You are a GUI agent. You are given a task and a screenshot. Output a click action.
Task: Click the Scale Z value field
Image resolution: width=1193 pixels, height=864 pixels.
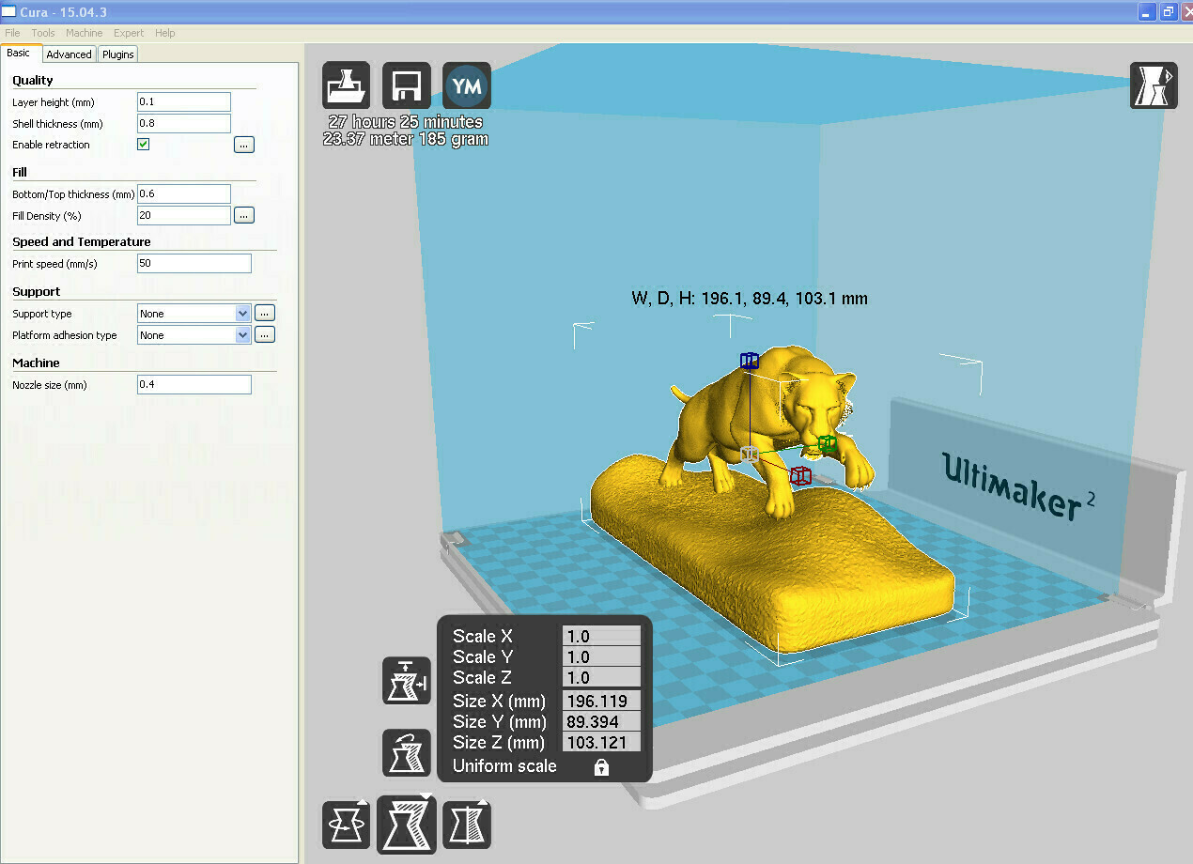601,678
